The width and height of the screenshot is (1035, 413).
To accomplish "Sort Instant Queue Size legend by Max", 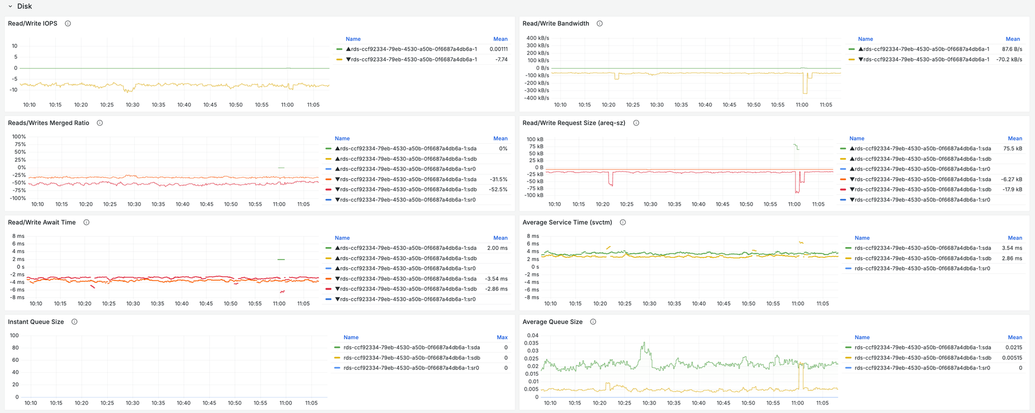I will click(x=502, y=338).
